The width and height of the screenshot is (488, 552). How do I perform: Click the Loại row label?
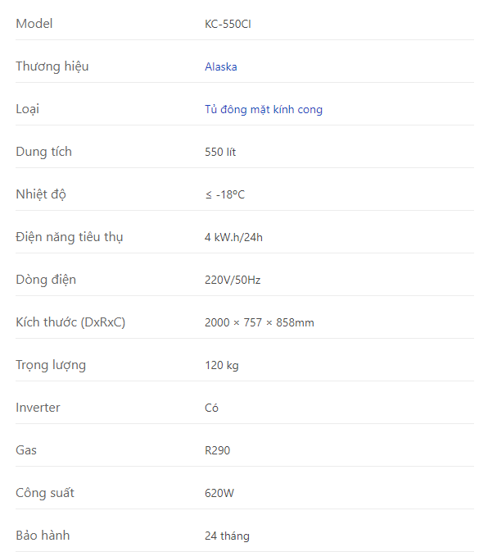27,109
